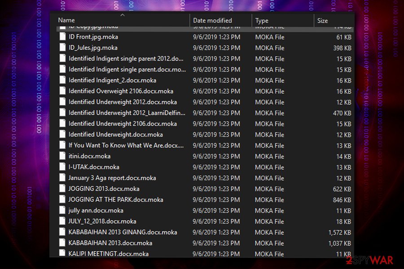Click date modified of I-UTAK.docx.moka
Viewport: 404px width, 269px height.
[x=216, y=167]
